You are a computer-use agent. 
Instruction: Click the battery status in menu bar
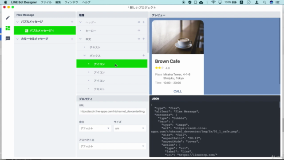tap(231, 2)
